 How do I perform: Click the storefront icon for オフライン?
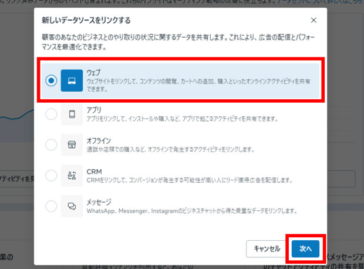(72, 144)
